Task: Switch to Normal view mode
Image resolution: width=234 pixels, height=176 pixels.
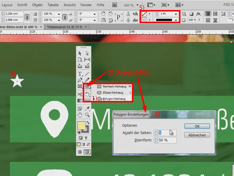Action: tap(80, 152)
